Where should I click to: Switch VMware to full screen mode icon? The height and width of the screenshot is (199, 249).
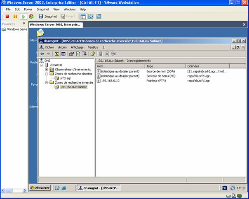(x=91, y=16)
